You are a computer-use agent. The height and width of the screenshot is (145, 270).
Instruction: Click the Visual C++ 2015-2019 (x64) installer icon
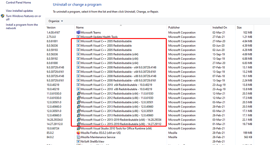(78, 120)
